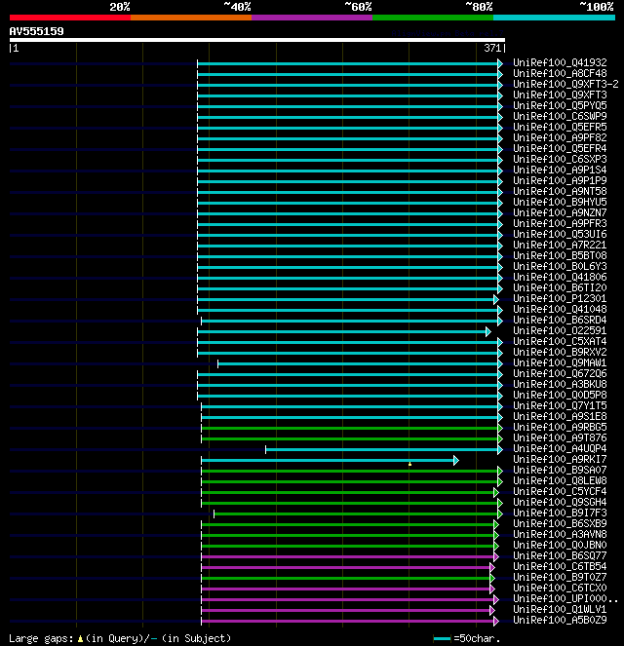Click the UniRef100_Q53UI6 label
The image size is (624, 646).
[x=560, y=234]
